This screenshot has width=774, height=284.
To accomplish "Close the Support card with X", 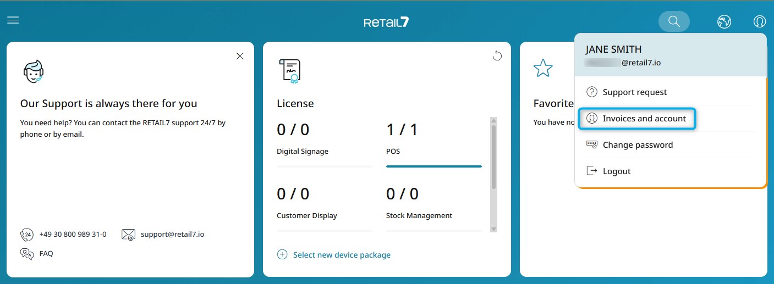I will click(x=240, y=56).
